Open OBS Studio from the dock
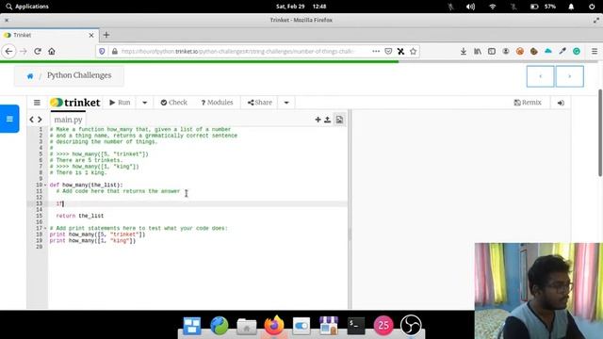Viewport: 603px width, 339px height. tap(411, 326)
